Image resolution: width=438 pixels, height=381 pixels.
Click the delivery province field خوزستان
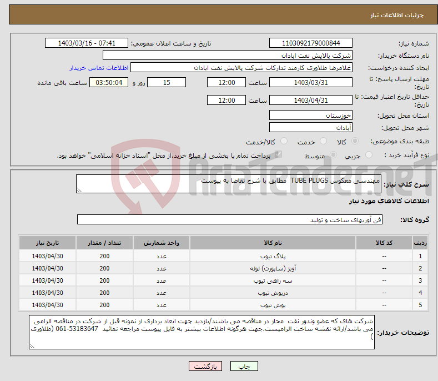point(311,115)
